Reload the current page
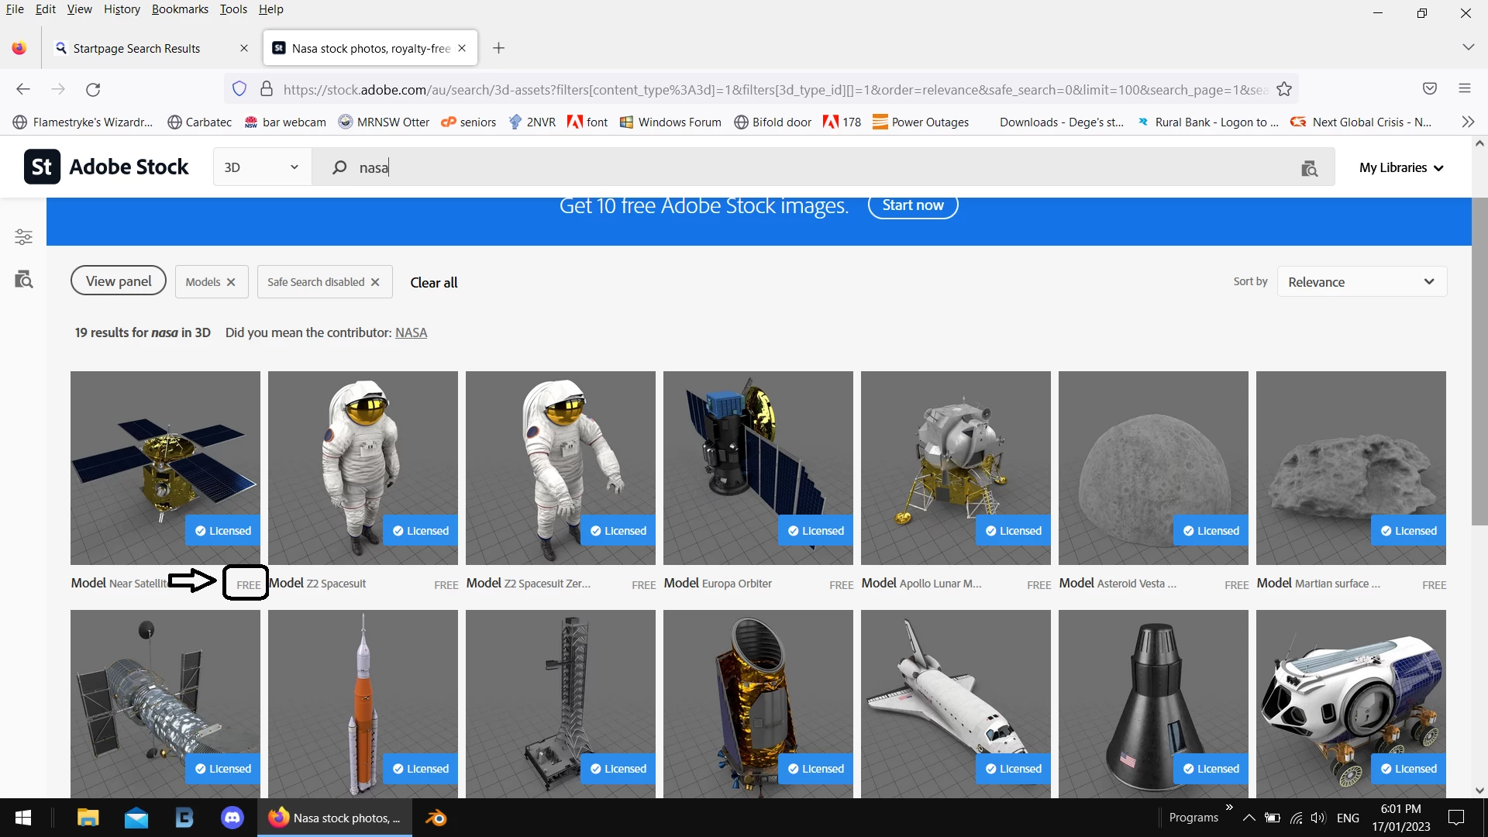This screenshot has height=837, width=1488. pyautogui.click(x=93, y=89)
